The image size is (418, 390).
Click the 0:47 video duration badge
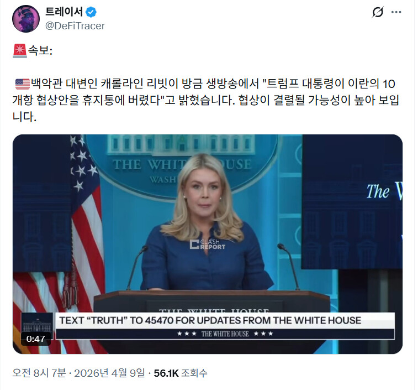[36, 339]
